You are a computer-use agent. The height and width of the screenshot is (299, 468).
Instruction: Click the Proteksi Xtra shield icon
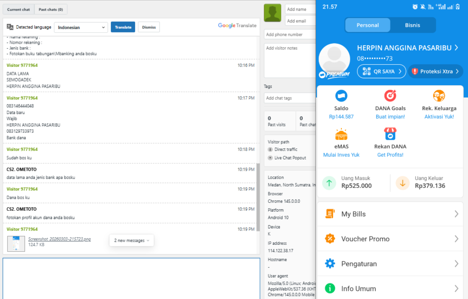[x=415, y=71]
